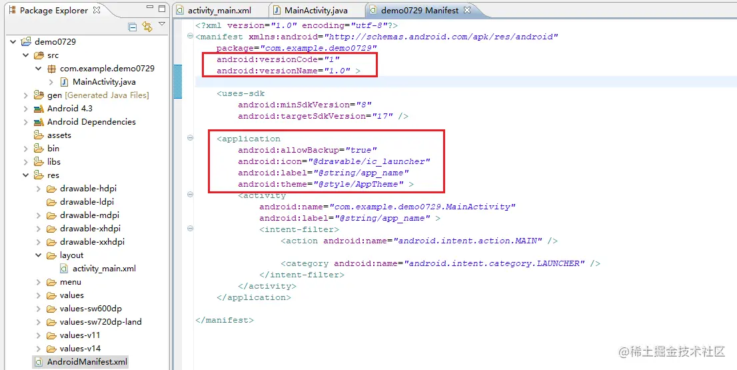Click the android:targetSdkVersion="17" line

(323, 116)
